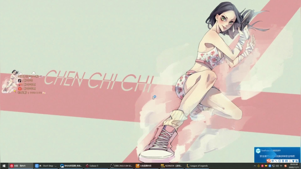Open the KuGou 'Don't Stop' taskbar window
Screen dimensions: 301x169
coord(46,166)
